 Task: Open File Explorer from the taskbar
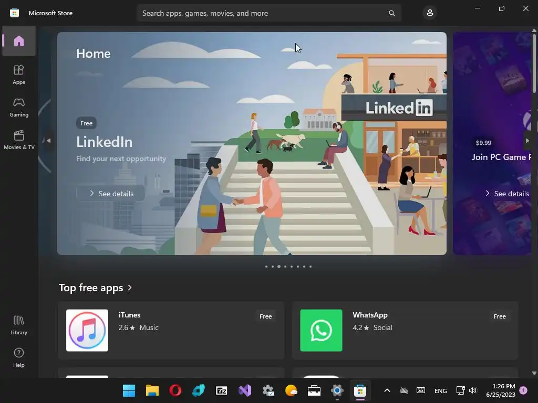coord(152,390)
